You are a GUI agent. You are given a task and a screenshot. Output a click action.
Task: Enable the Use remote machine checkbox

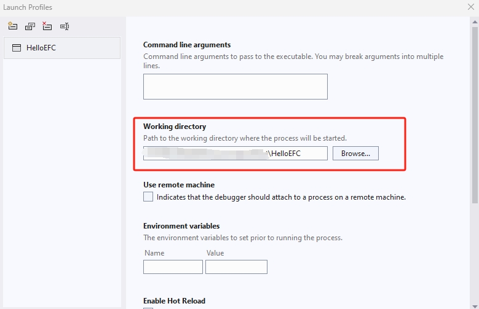pyautogui.click(x=148, y=197)
